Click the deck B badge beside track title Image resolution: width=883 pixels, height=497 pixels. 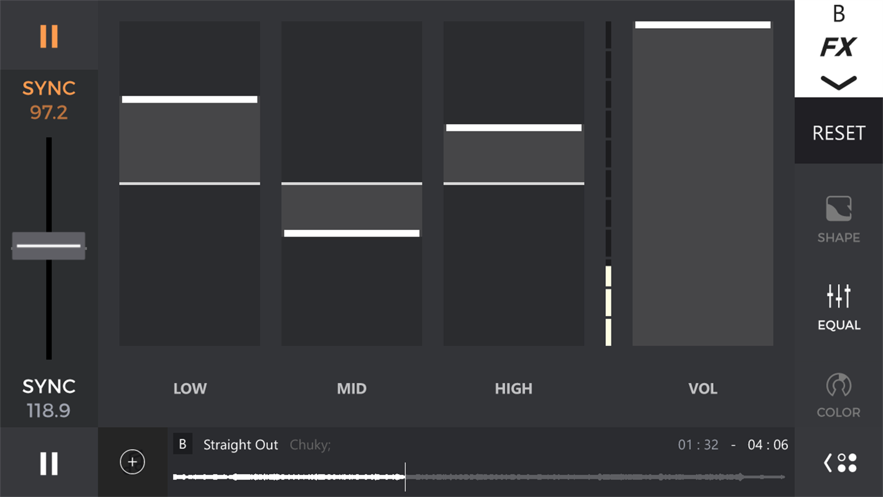pyautogui.click(x=182, y=444)
